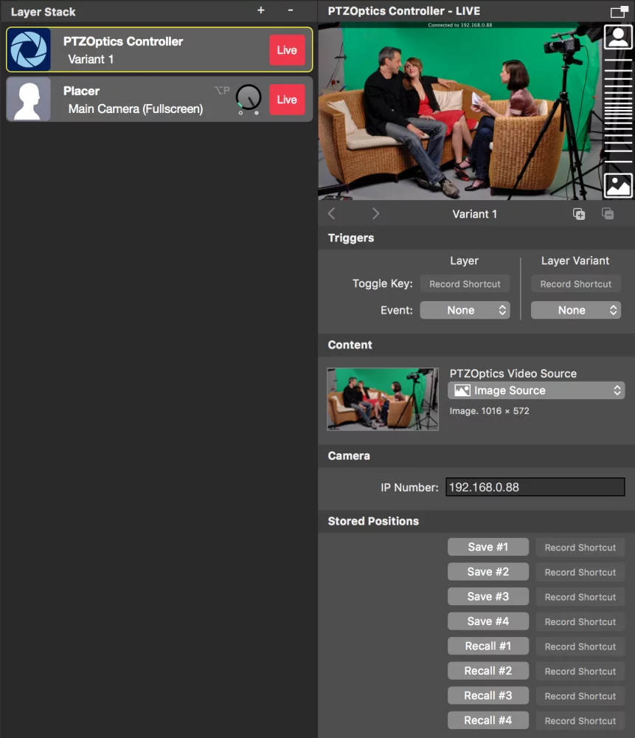The width and height of the screenshot is (635, 738).
Task: Click Save #1 position button
Action: [487, 547]
